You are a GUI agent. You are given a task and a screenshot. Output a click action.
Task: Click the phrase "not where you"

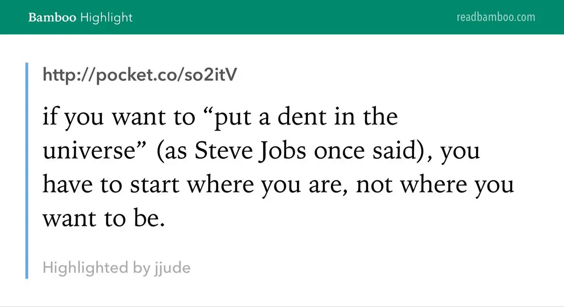tap(435, 185)
